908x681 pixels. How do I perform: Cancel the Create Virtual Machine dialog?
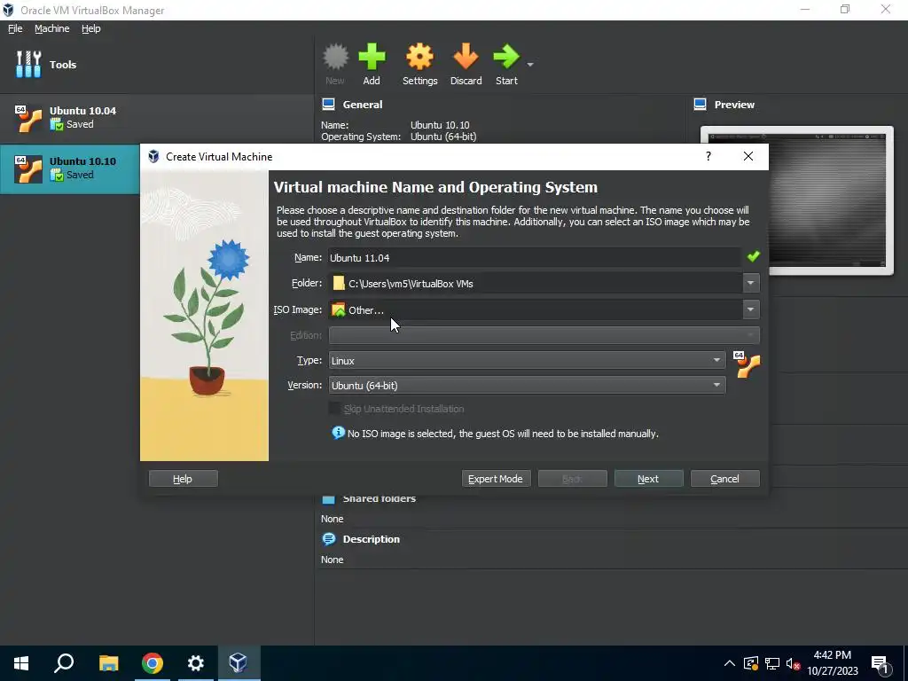click(725, 478)
